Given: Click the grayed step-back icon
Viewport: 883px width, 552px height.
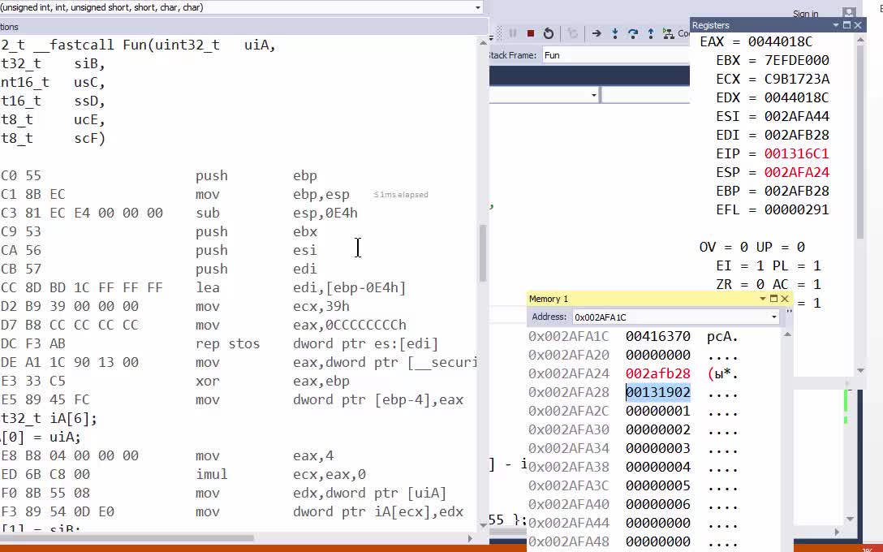Looking at the screenshot, I should click(x=572, y=33).
